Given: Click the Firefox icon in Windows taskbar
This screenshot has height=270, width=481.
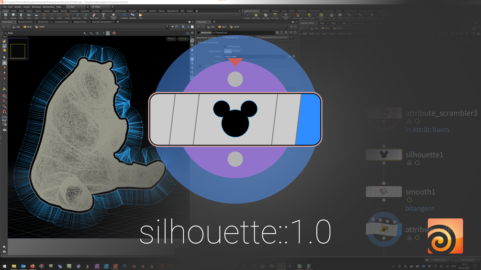Looking at the screenshot, I should (x=33, y=266).
